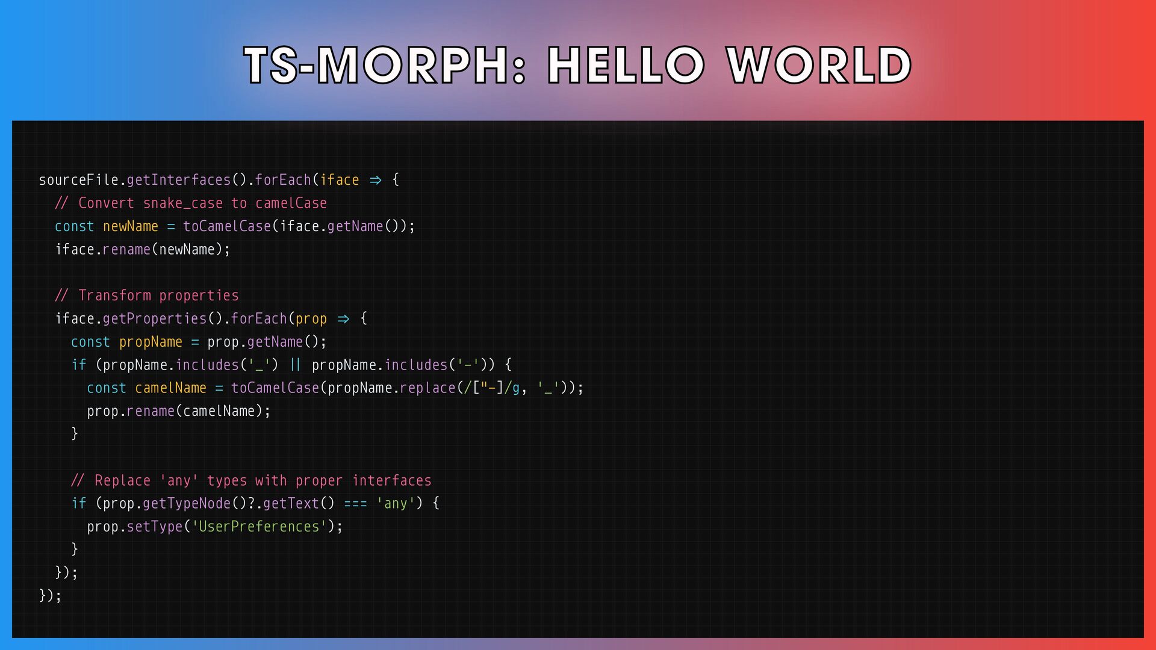
Task: Click the strict equality === operator
Action: coord(355,504)
